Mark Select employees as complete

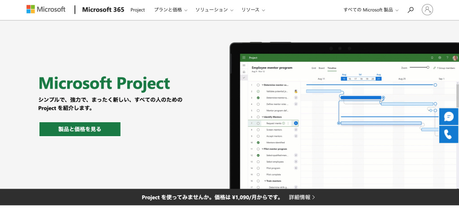click(x=258, y=161)
